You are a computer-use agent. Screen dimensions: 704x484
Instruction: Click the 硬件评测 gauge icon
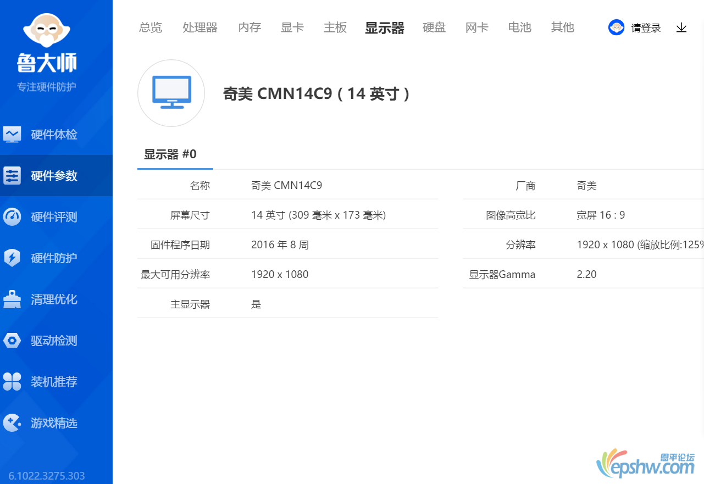(12, 217)
